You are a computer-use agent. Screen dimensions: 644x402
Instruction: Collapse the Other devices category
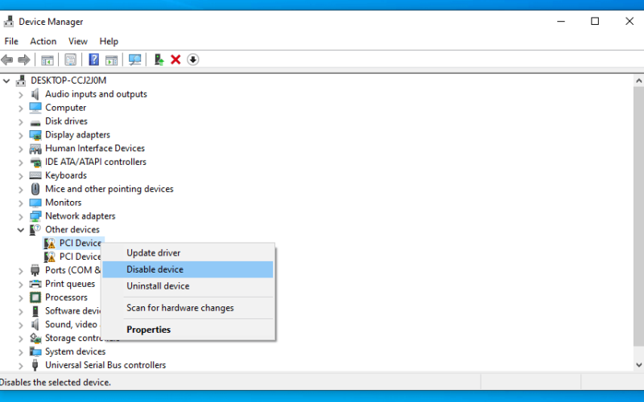click(21, 230)
